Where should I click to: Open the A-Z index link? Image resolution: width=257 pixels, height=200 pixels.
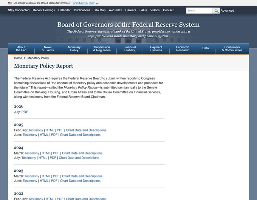click(115, 10)
